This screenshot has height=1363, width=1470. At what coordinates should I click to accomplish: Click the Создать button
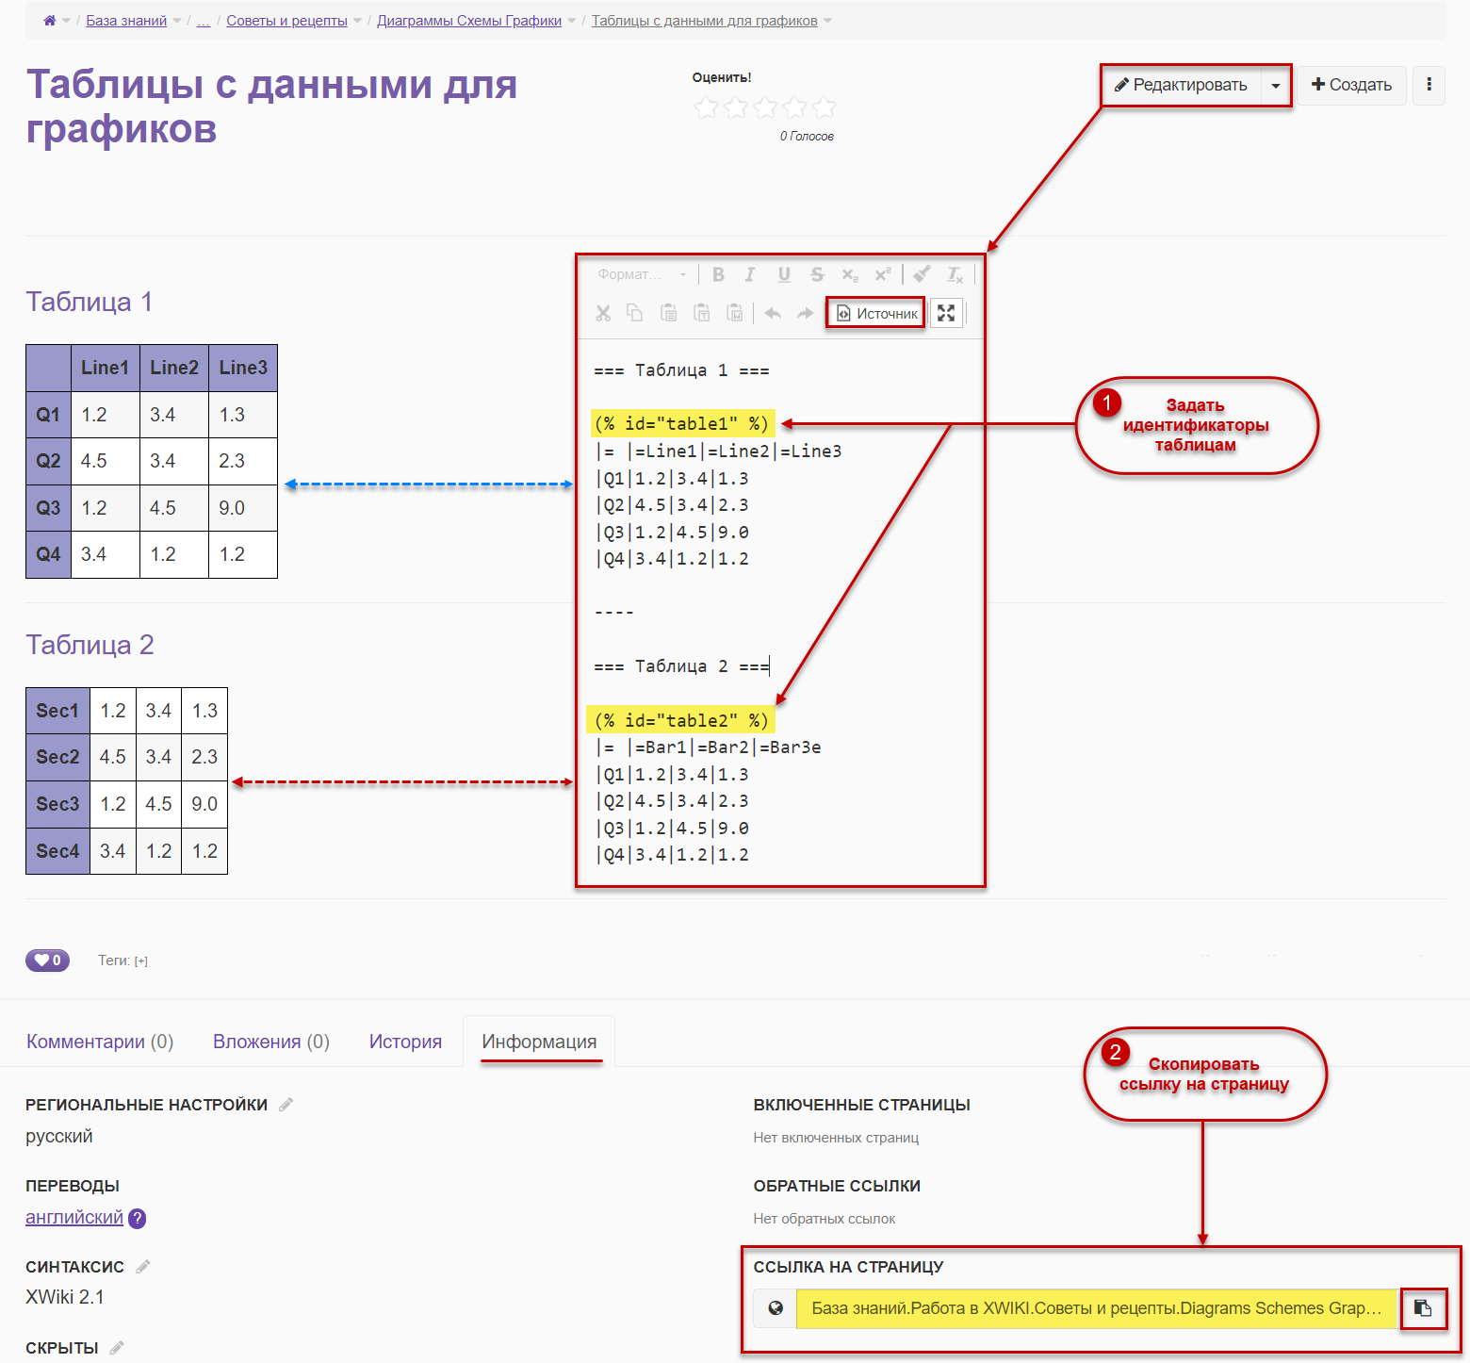tap(1351, 86)
